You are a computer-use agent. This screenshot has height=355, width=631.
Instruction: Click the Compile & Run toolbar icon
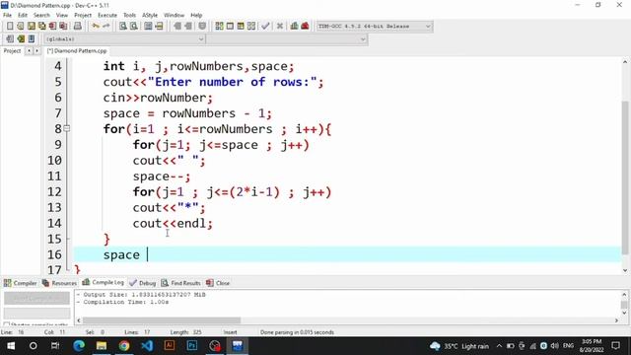[x=241, y=27]
